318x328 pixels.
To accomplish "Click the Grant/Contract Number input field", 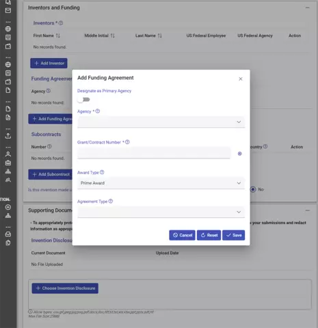I will [x=154, y=153].
